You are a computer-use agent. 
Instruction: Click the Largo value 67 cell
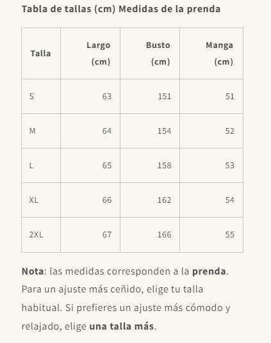90,235
